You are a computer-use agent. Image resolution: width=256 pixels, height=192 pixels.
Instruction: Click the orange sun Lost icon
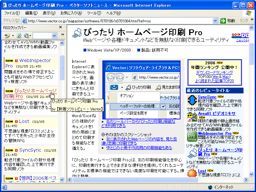click(x=192, y=173)
